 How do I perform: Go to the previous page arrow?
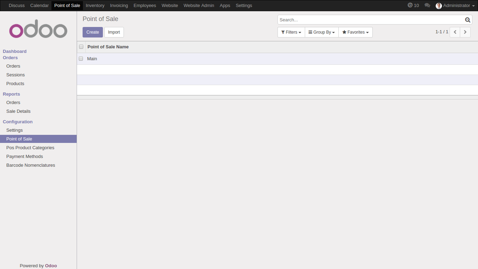point(455,32)
